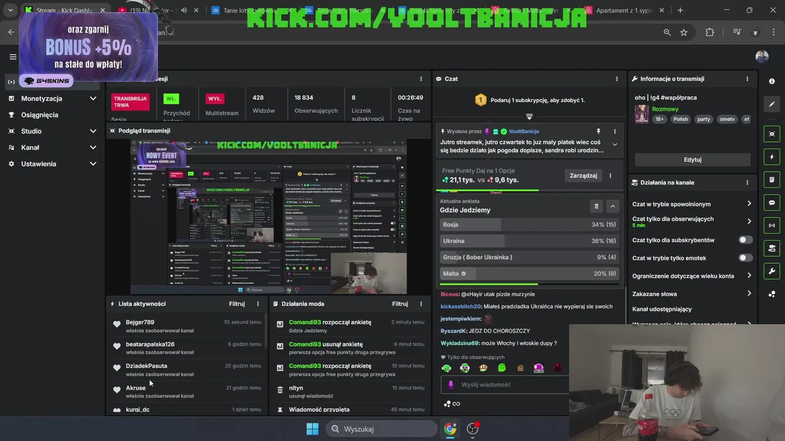Click the Edytuj button

click(x=692, y=159)
